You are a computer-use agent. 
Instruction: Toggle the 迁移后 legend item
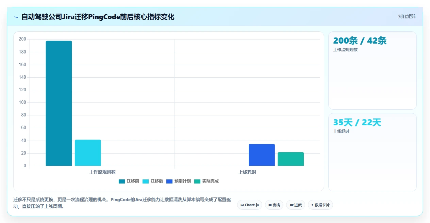click(153, 181)
